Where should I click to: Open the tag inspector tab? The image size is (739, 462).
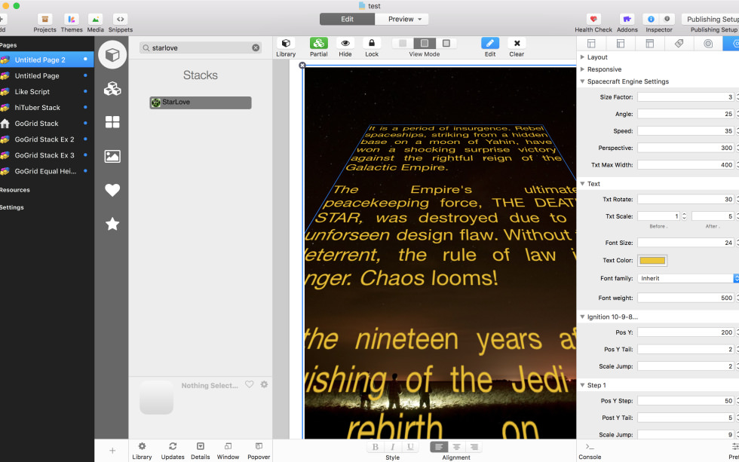click(679, 43)
